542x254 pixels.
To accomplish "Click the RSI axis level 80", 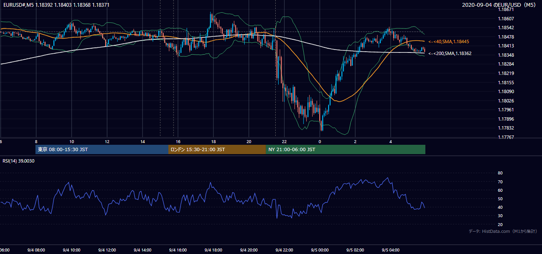I will coord(500,173).
